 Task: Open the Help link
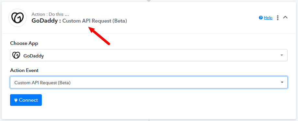click(268, 18)
